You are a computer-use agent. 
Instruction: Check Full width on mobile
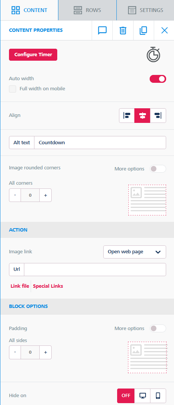(x=13, y=89)
